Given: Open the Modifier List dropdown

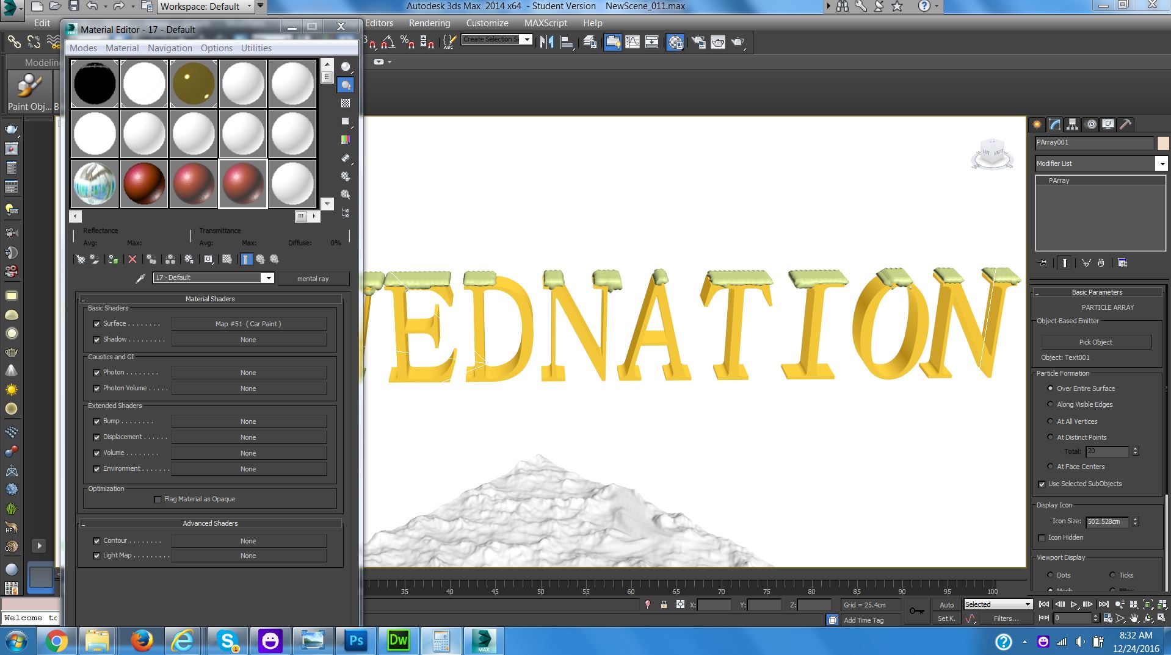Looking at the screenshot, I should tap(1162, 163).
